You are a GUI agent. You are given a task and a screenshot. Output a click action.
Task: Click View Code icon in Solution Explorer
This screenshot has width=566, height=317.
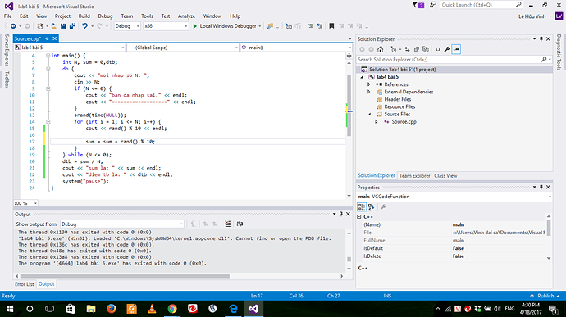(x=438, y=49)
